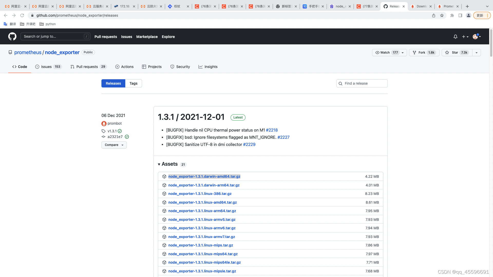Open the node_exporter repository link

tap(62, 52)
